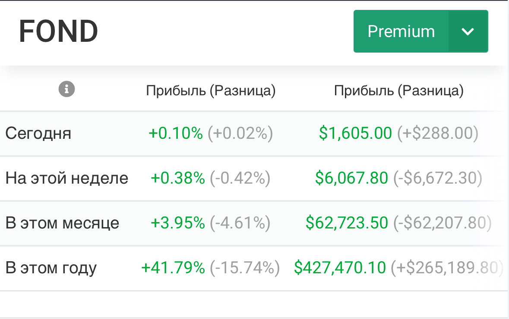Select the В этом месяце row label

click(62, 223)
